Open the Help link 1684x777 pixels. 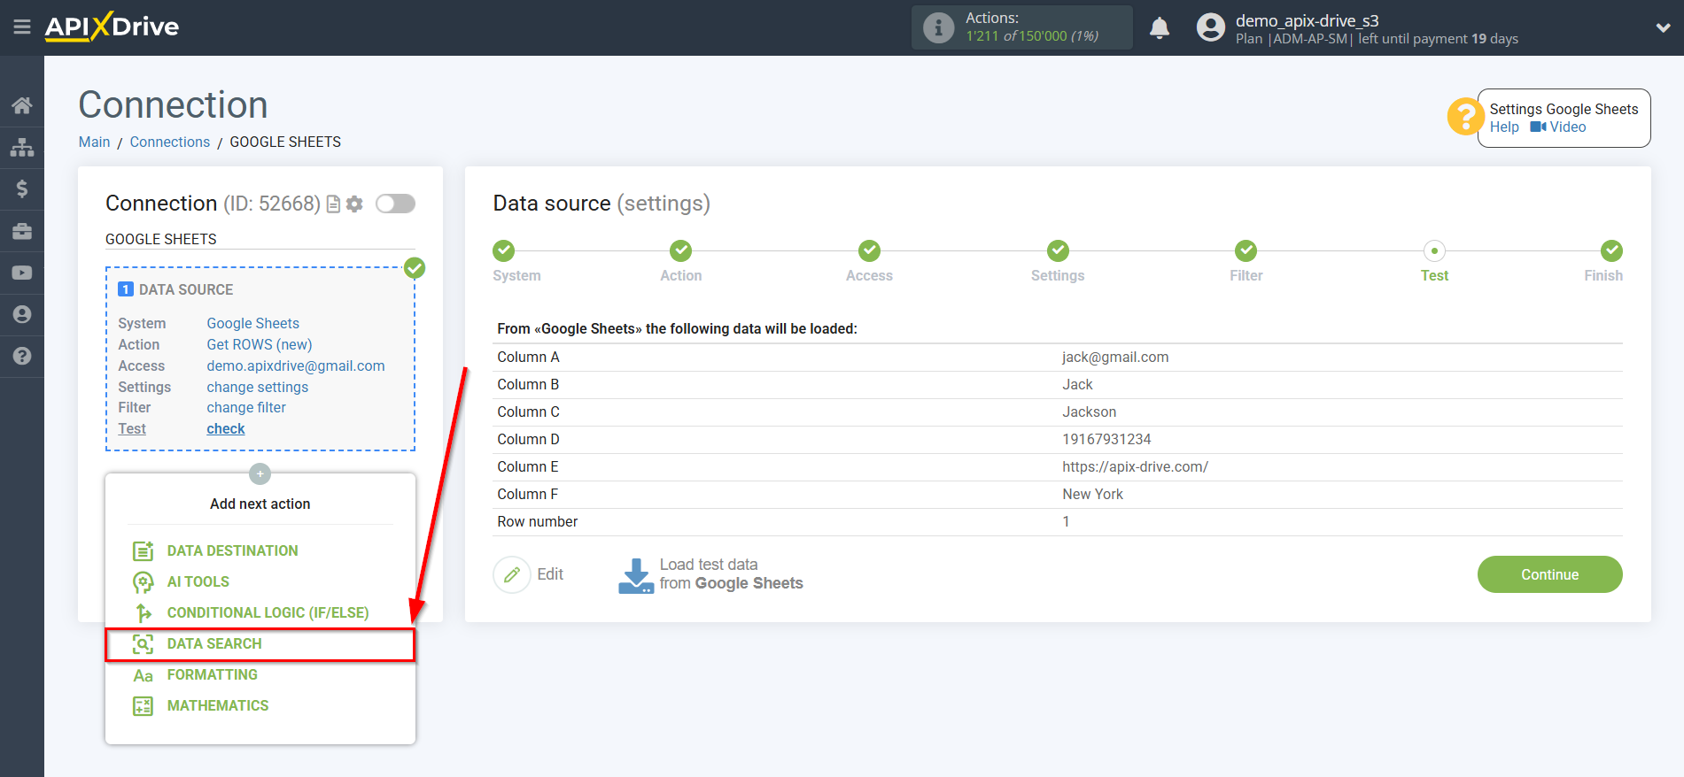(x=1504, y=127)
